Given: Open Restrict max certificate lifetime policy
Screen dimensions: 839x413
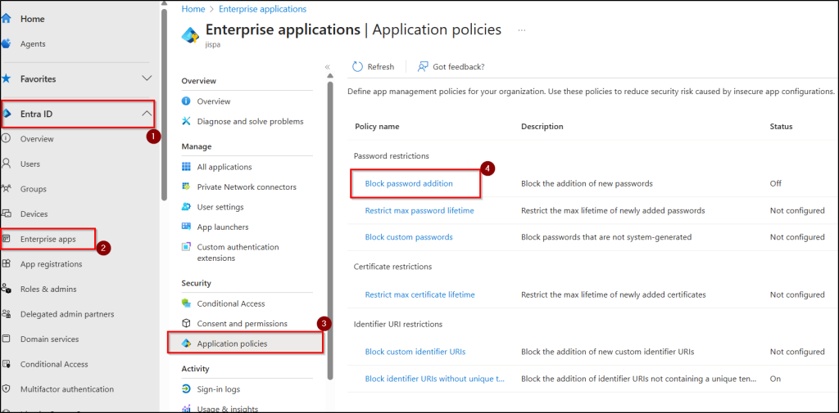Looking at the screenshot, I should [419, 294].
